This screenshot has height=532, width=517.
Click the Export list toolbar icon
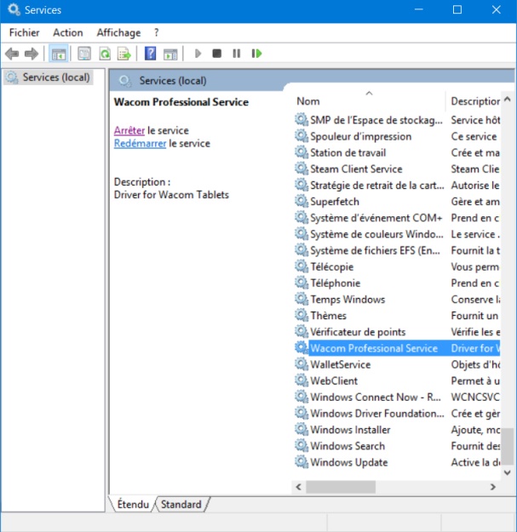124,54
